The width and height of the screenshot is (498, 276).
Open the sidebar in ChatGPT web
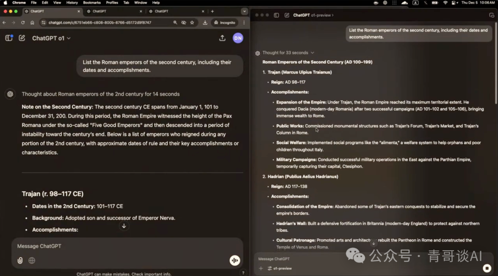[x=9, y=38]
